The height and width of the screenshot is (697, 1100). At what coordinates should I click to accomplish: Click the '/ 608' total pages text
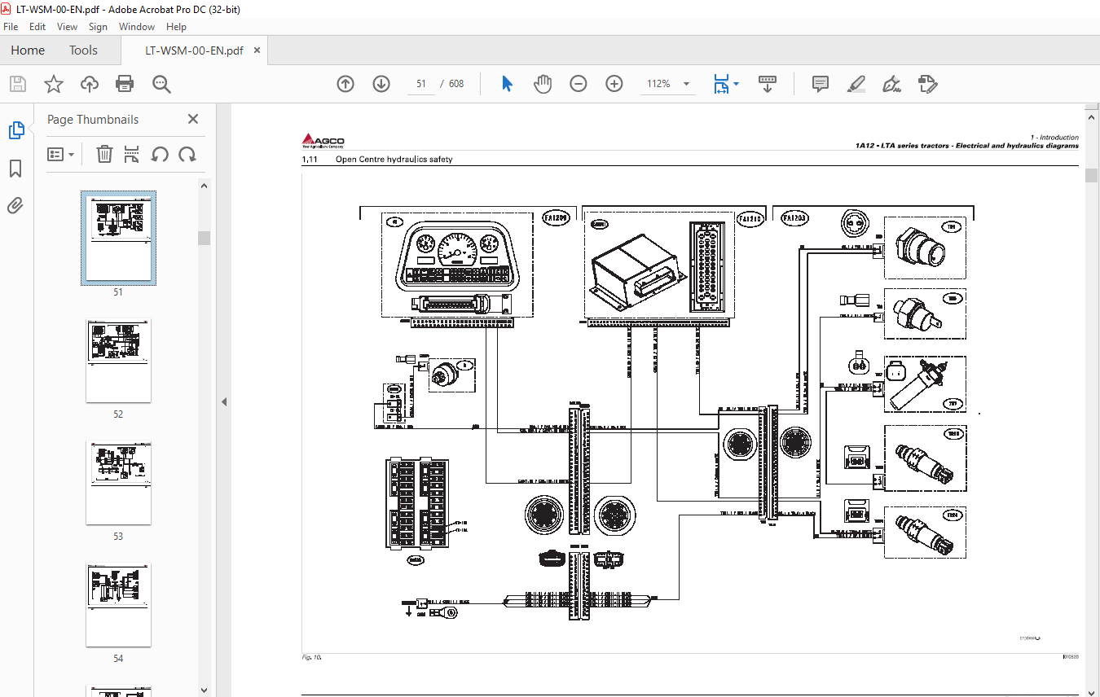pos(452,84)
